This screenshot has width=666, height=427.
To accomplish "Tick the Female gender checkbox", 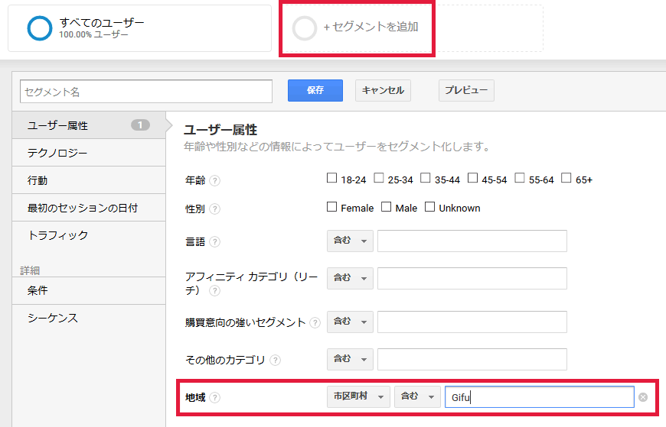I will [x=331, y=207].
